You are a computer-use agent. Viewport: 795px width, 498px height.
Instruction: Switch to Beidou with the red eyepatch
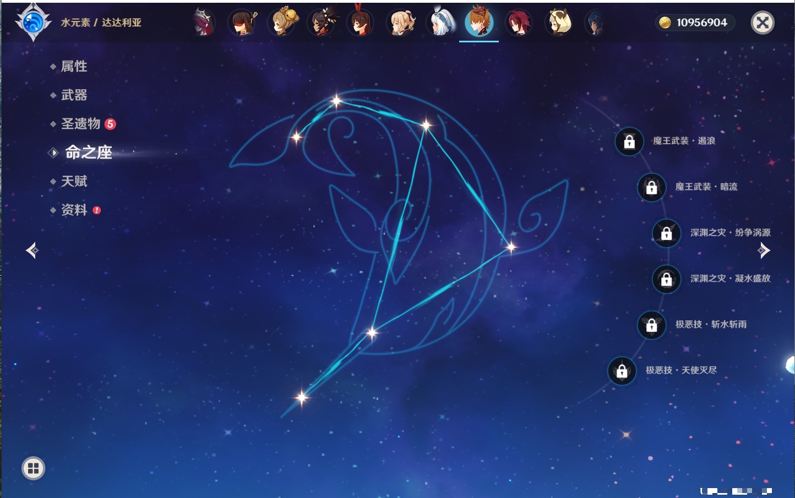point(243,23)
